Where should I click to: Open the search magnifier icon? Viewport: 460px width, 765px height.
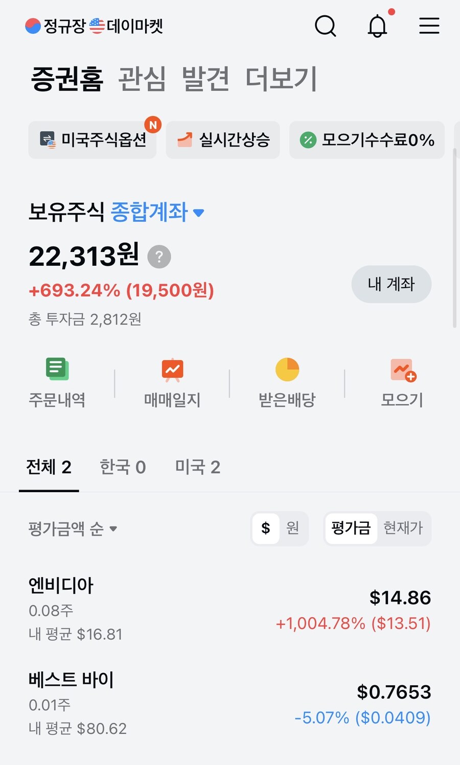[325, 26]
